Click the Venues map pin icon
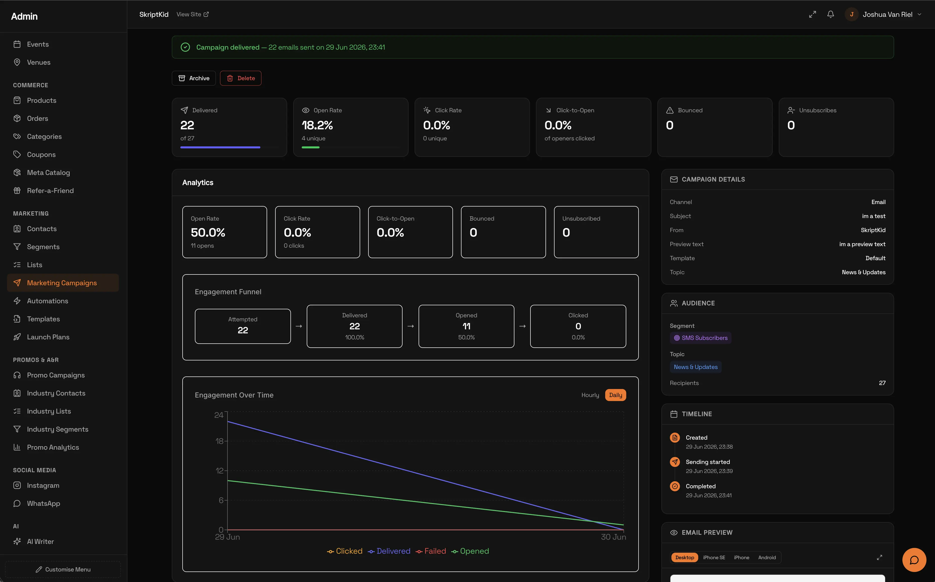935x582 pixels. coord(17,62)
